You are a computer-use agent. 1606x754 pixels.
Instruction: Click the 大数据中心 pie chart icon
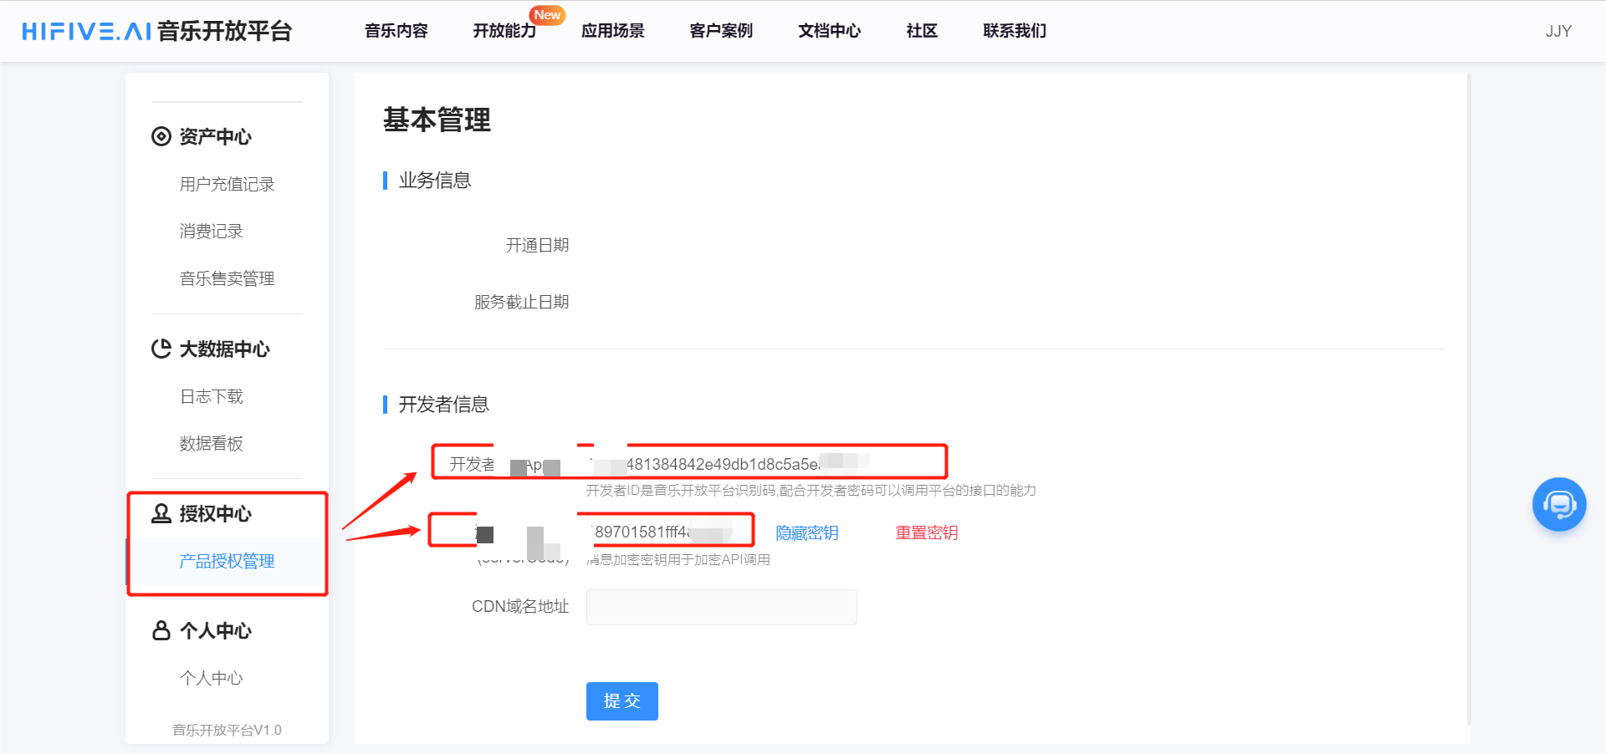coord(161,349)
